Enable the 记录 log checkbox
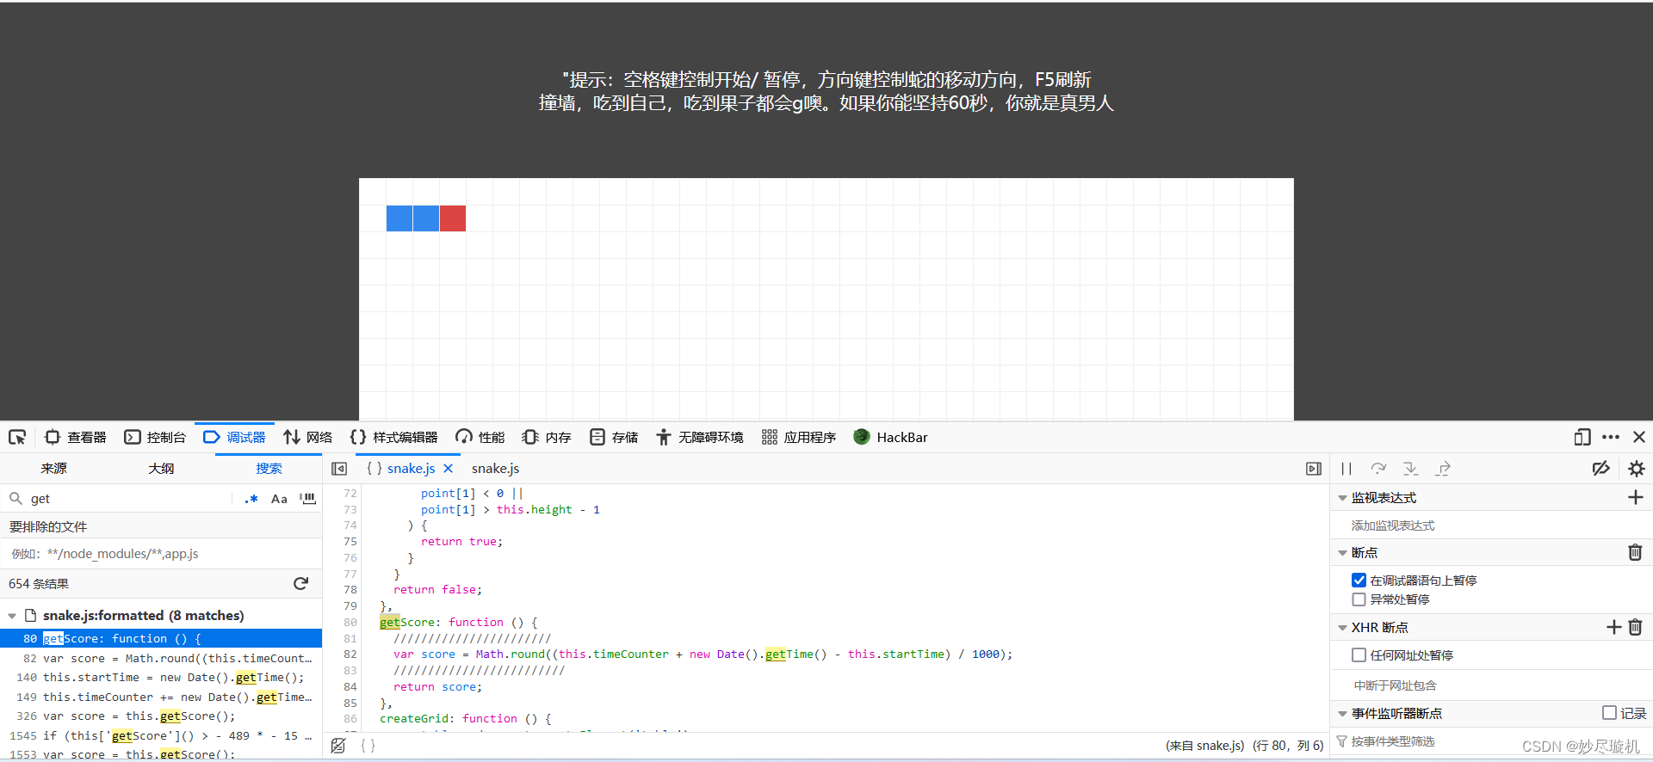Image resolution: width=1653 pixels, height=762 pixels. 1609,713
